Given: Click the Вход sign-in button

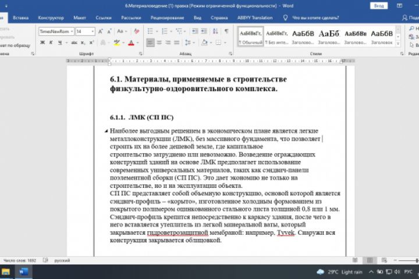Looking at the screenshot, I should coord(379,6).
